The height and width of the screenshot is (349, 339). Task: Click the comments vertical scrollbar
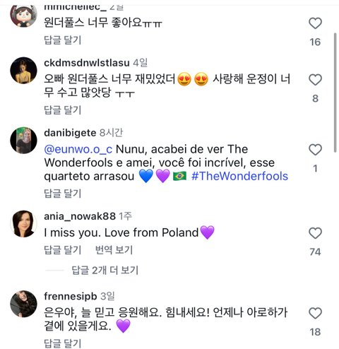[335, 93]
